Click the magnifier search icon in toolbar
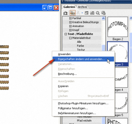 tap(98, 13)
